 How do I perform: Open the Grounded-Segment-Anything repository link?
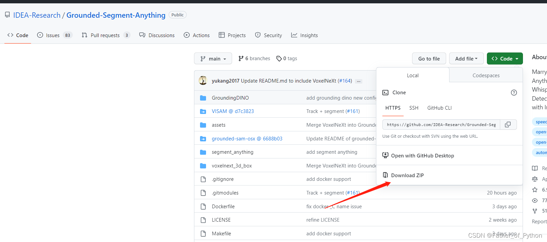coord(116,15)
